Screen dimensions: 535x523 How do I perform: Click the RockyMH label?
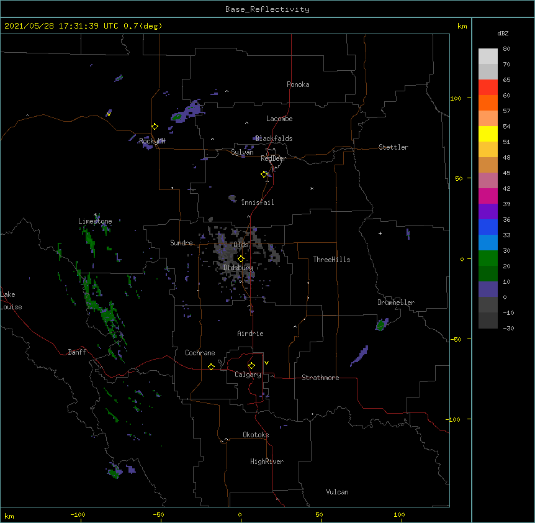[152, 141]
